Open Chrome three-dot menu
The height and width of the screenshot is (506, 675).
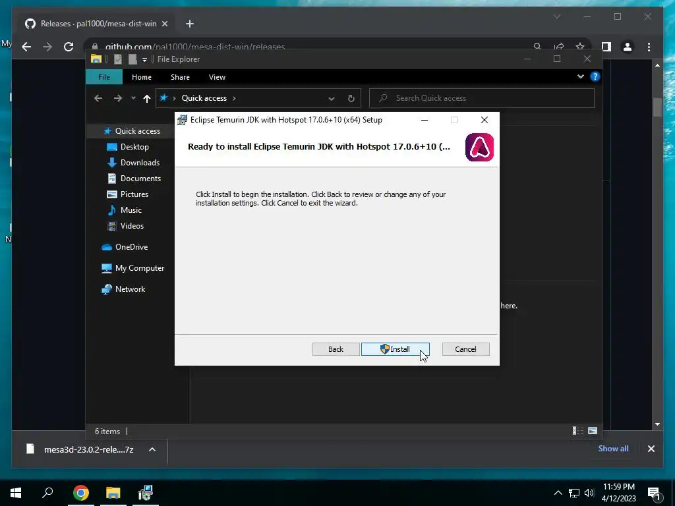[649, 47]
